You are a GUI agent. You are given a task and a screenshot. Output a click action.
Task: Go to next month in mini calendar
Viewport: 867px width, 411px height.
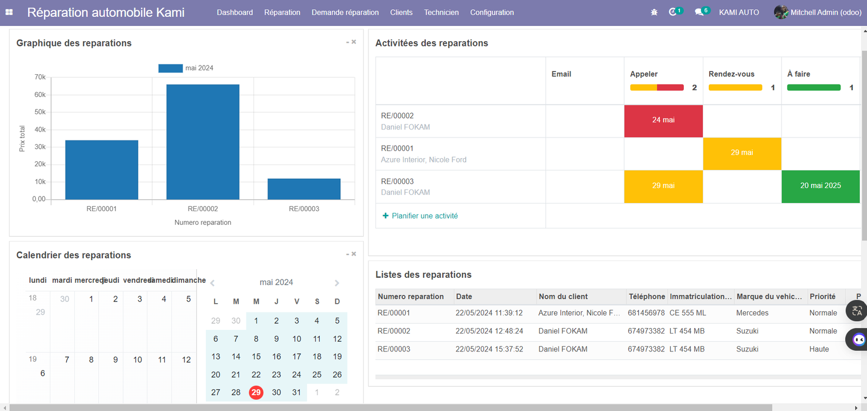pos(337,283)
